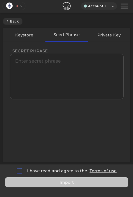Focus the secret phrase text area
This screenshot has width=133, height=197.
pos(67,76)
